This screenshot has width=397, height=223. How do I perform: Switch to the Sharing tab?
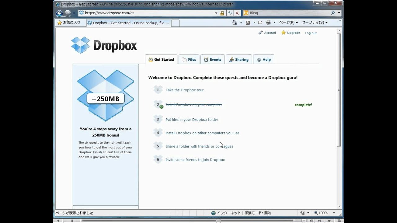[x=239, y=59]
